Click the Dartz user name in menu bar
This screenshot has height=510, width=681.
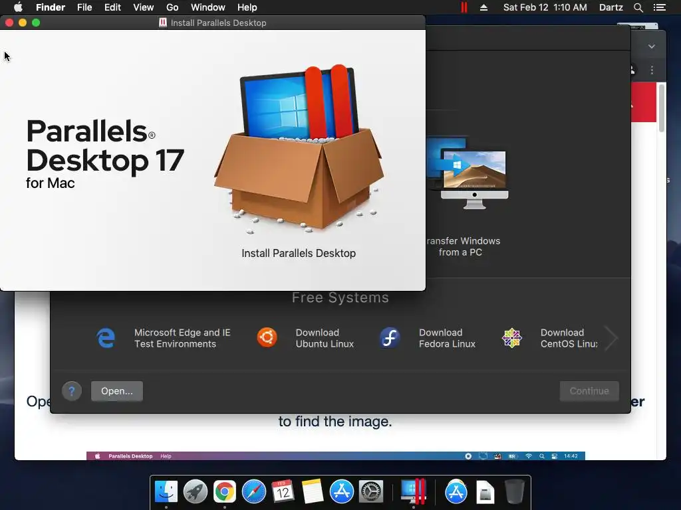pos(611,7)
